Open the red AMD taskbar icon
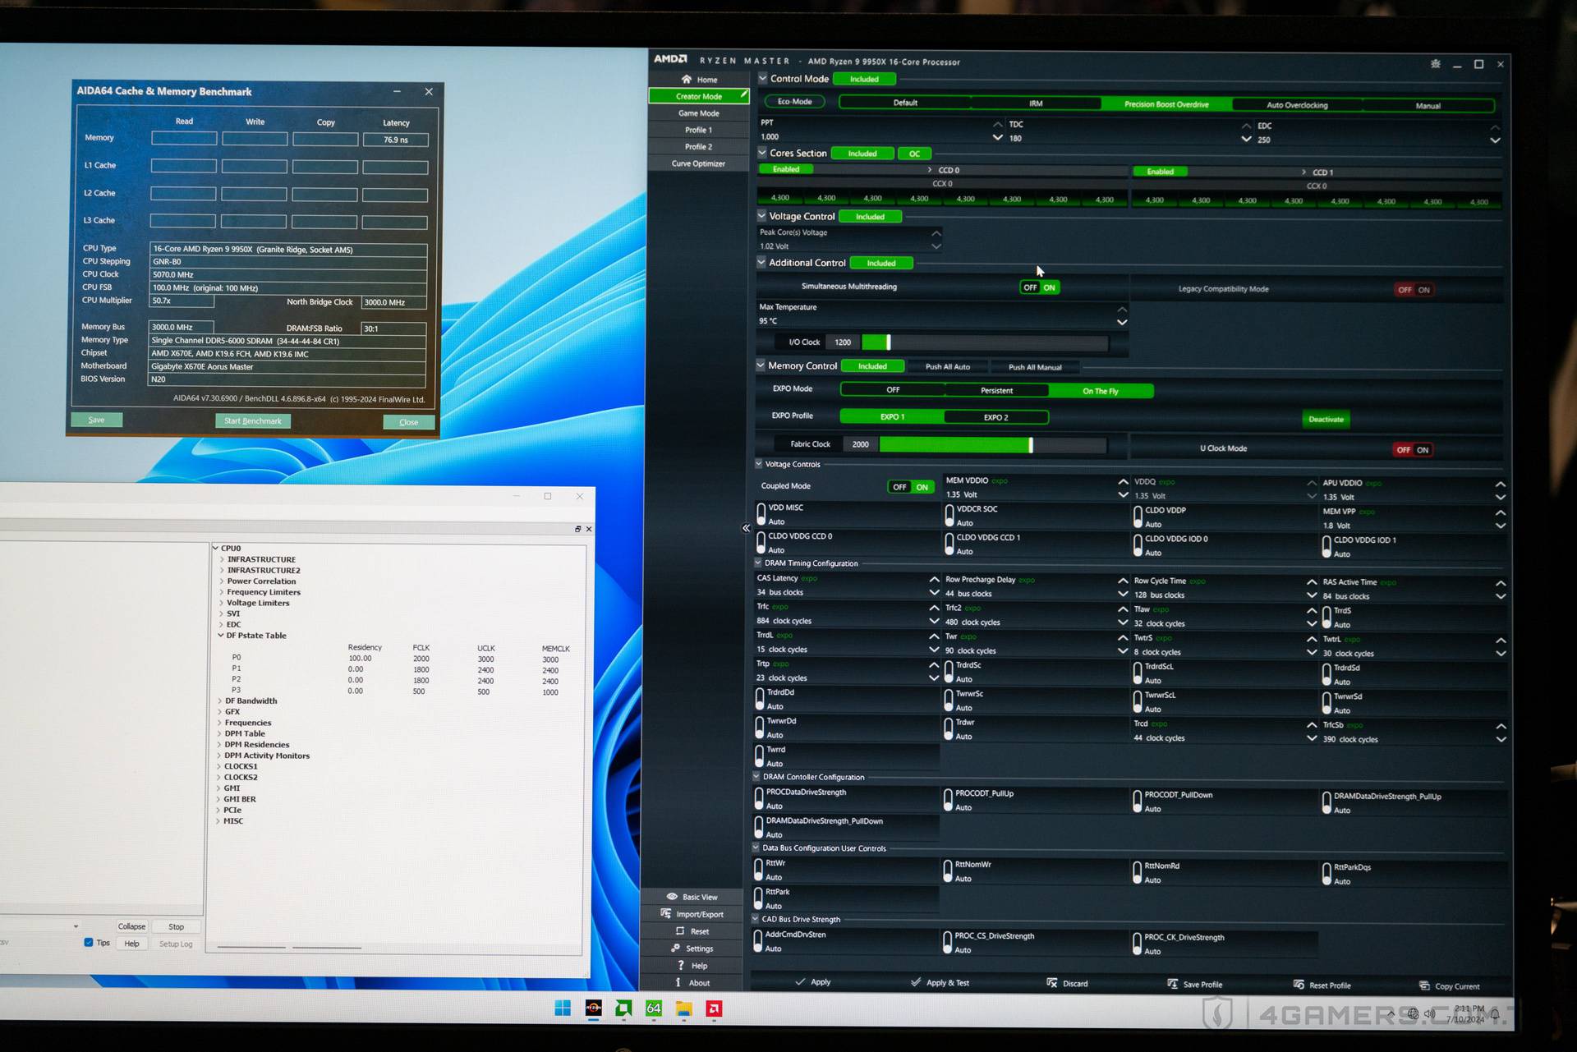1577x1052 pixels. tap(714, 1008)
